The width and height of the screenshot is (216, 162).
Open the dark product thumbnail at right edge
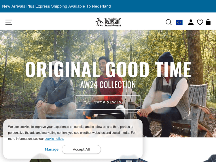click(x=209, y=159)
